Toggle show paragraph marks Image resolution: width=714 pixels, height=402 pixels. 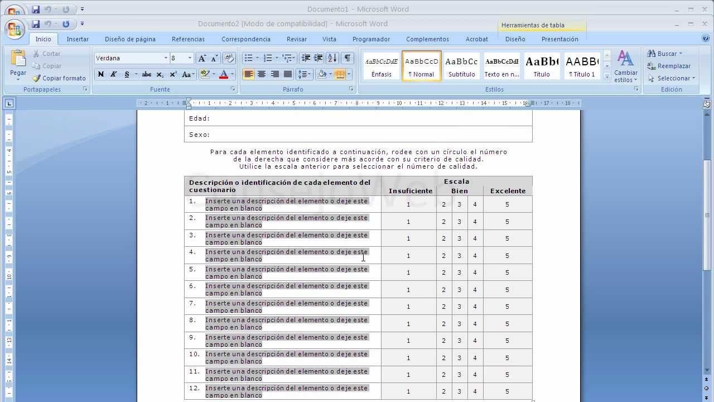(x=348, y=58)
